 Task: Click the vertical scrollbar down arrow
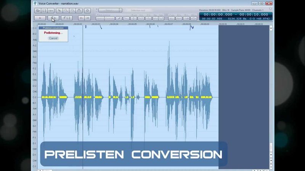[x=271, y=155]
